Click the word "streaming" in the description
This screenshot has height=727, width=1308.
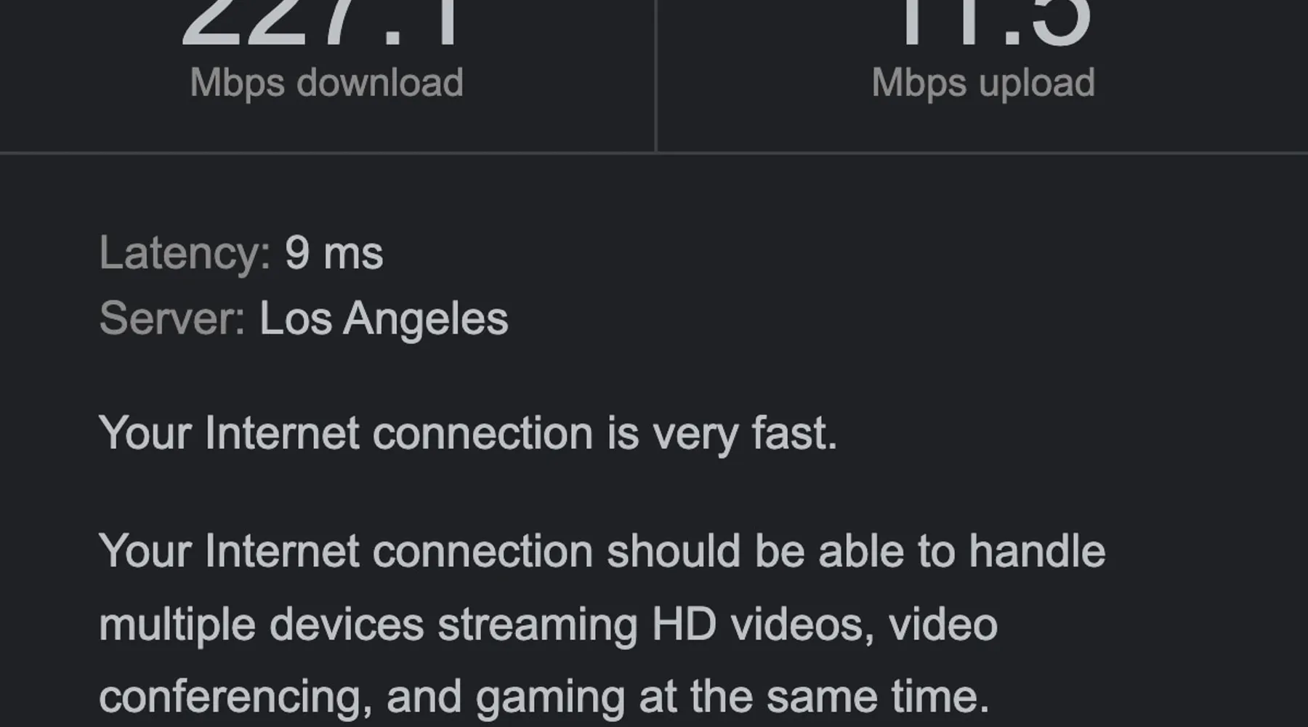(537, 624)
